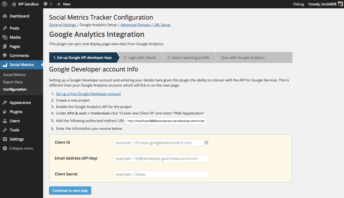344x198 pixels.
Task: Click the authorized redirect URI field
Action: [166, 121]
